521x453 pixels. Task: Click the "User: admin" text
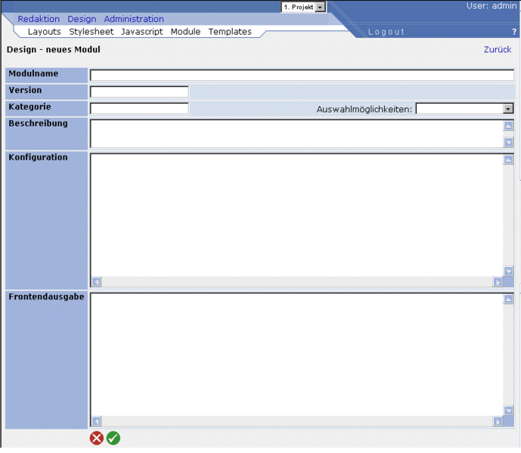pyautogui.click(x=492, y=6)
